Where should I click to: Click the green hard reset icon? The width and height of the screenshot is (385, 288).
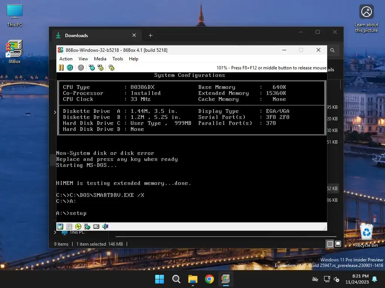point(70,67)
